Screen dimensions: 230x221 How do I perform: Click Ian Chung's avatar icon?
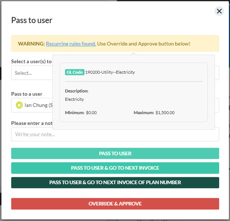click(19, 105)
